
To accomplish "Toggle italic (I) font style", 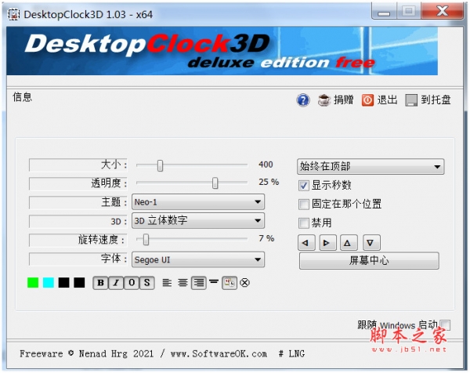I will (116, 283).
